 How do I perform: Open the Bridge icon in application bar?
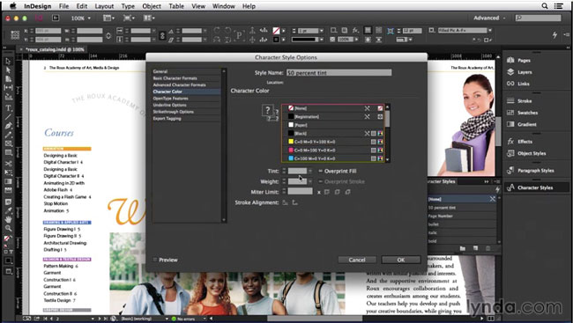point(56,18)
